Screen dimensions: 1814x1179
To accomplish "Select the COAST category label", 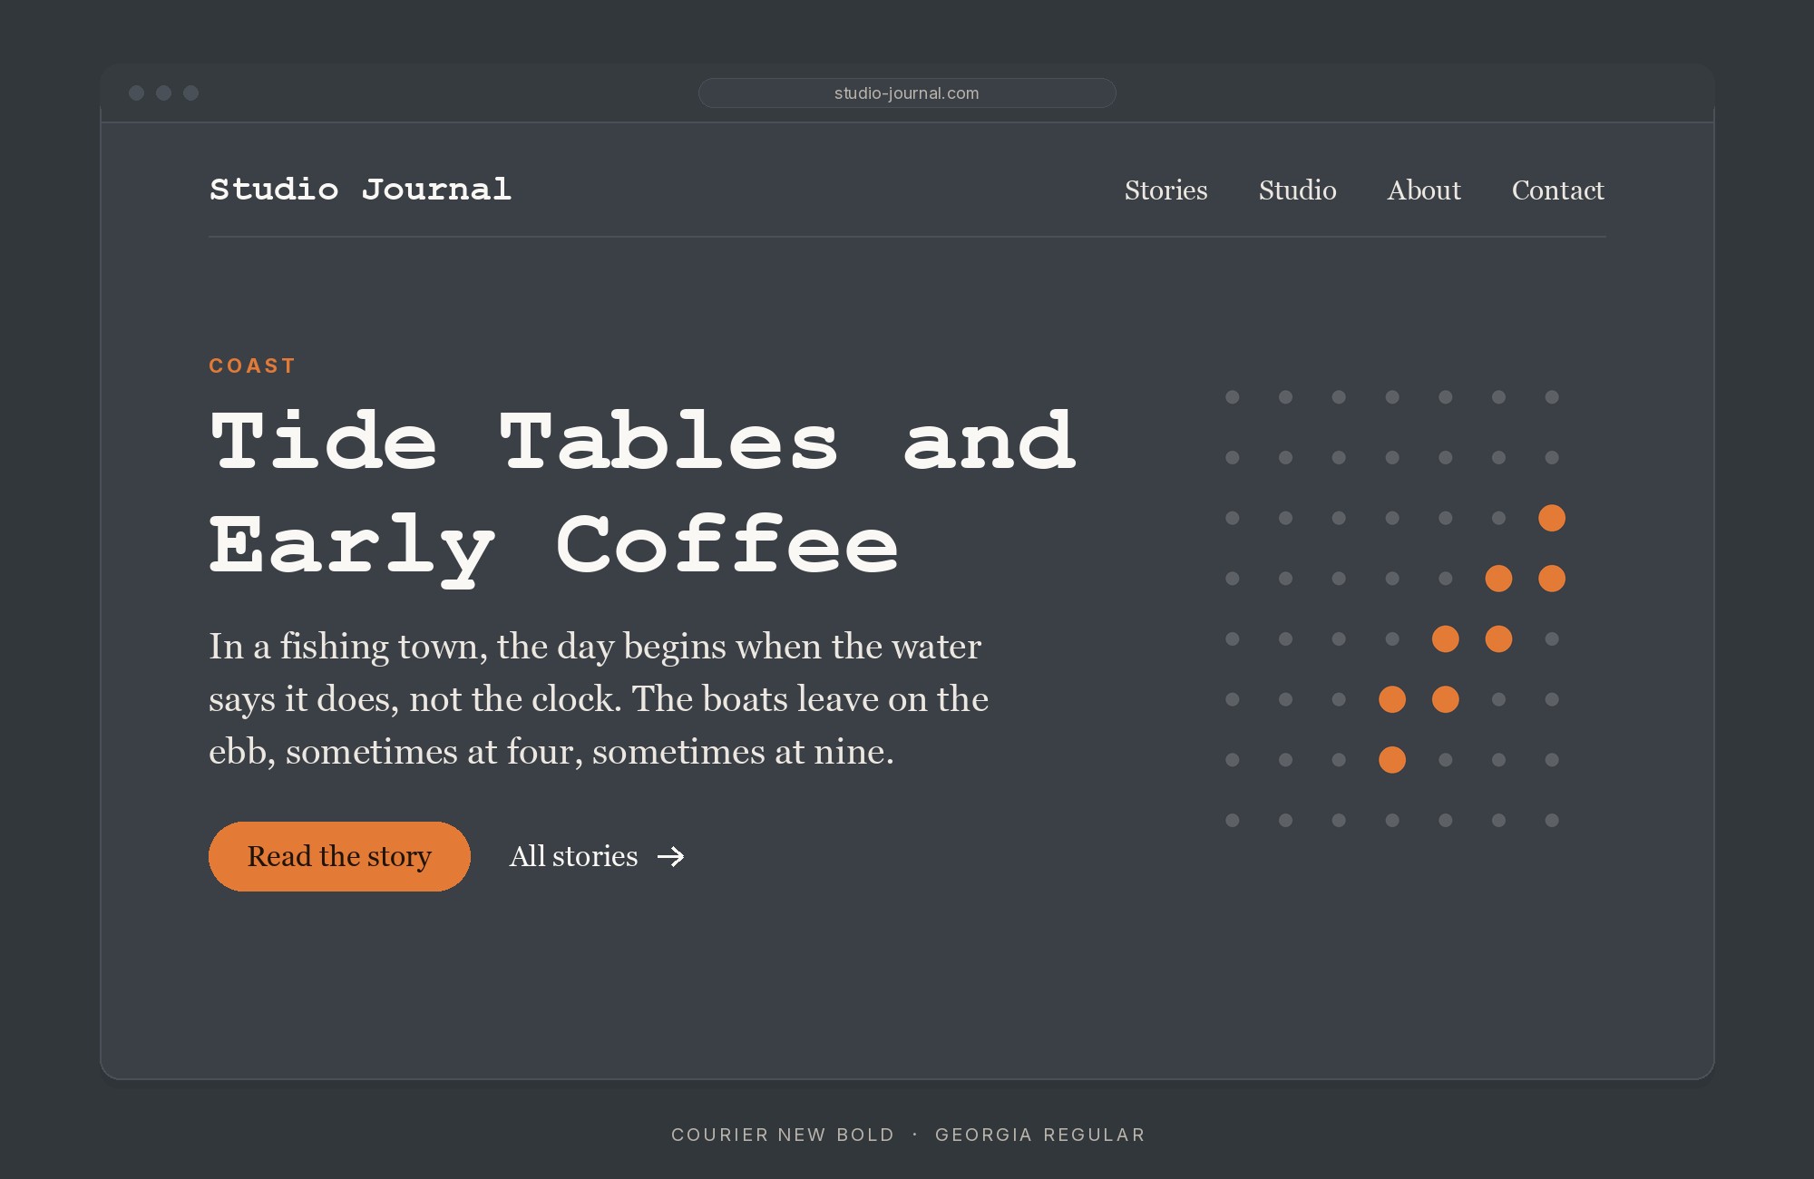I will (x=252, y=365).
